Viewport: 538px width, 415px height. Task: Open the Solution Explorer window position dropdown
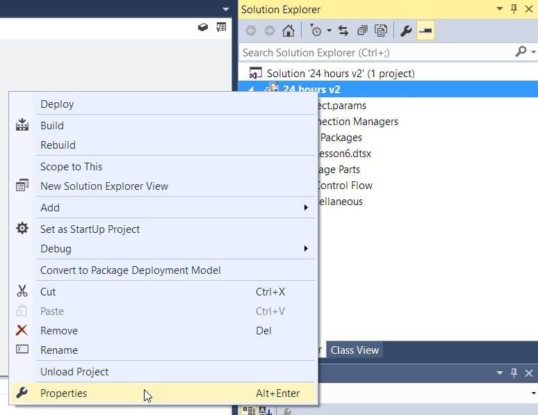pyautogui.click(x=500, y=8)
